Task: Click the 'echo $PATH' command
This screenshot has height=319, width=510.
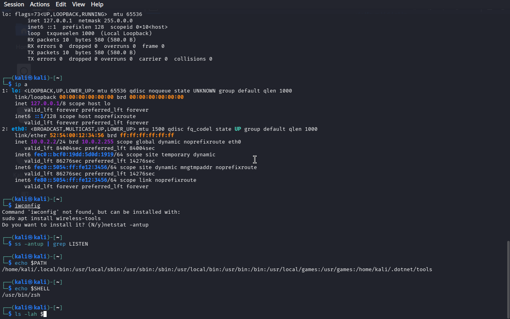Action: click(x=31, y=263)
